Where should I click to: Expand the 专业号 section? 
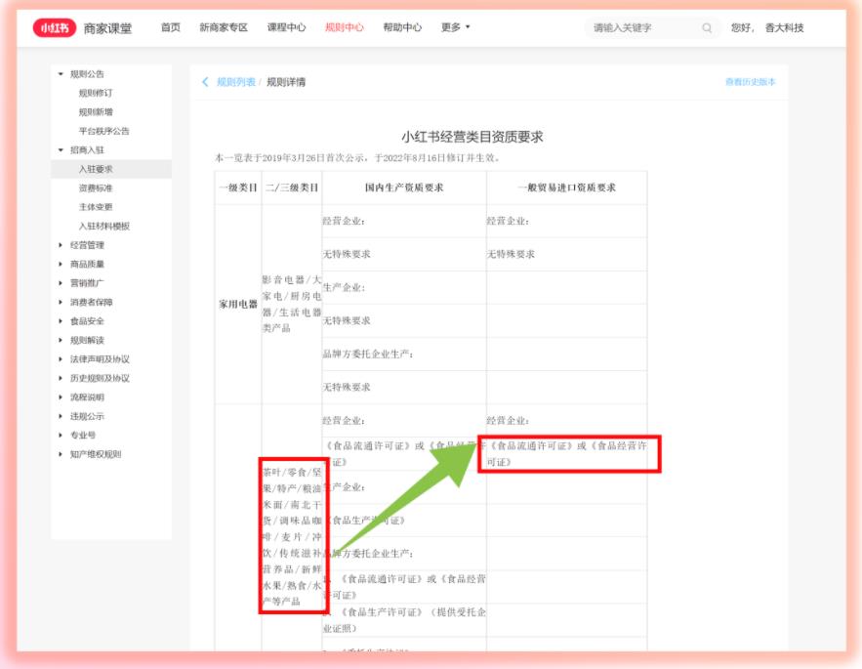(61, 436)
